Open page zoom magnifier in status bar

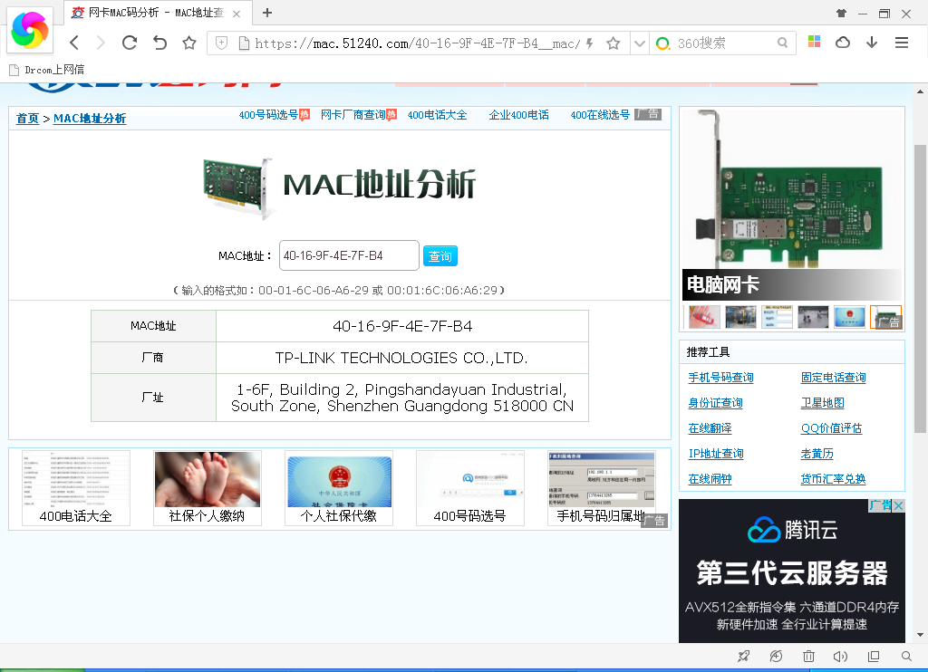(x=906, y=656)
